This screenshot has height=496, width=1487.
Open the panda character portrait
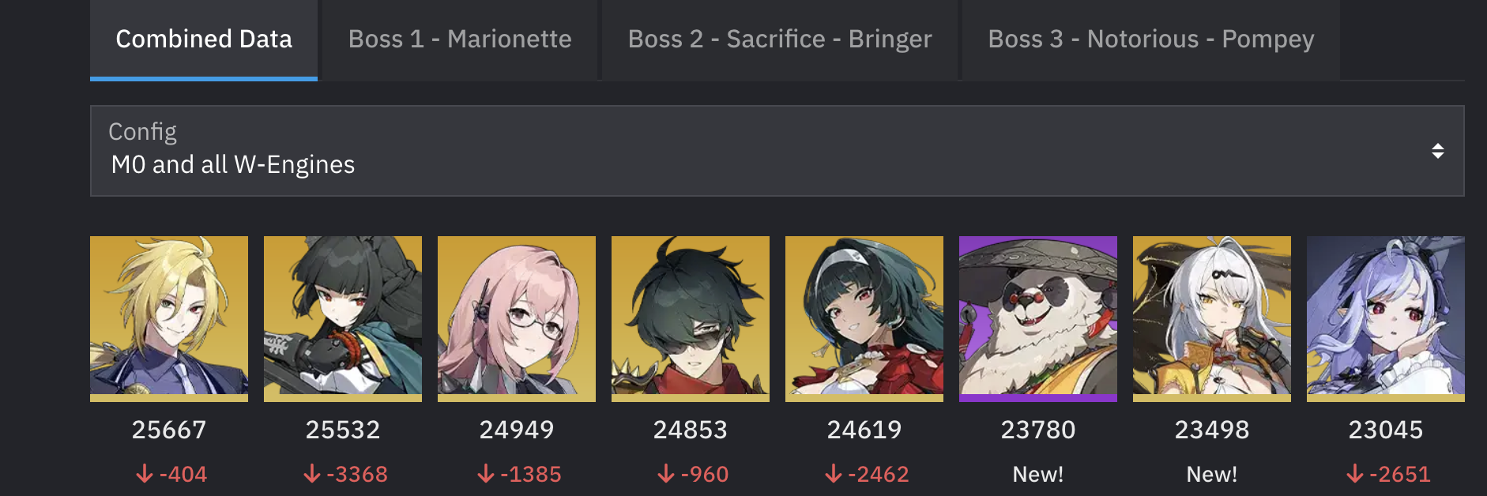pyautogui.click(x=1038, y=318)
